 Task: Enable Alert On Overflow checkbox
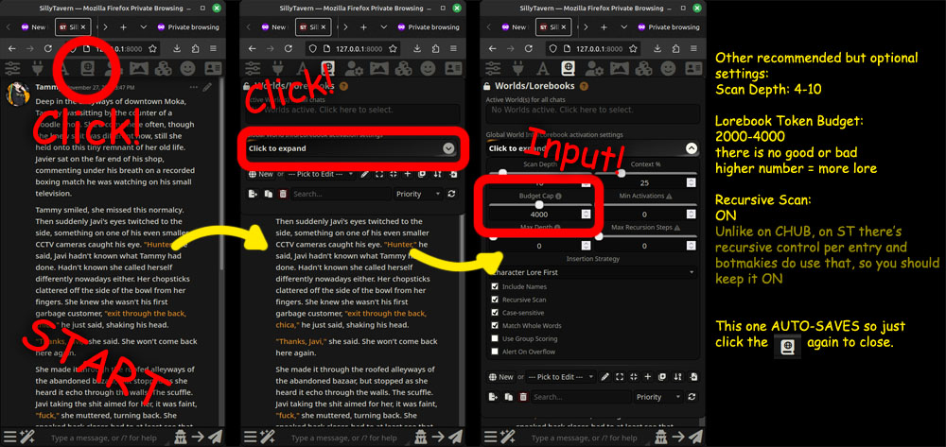(x=496, y=352)
